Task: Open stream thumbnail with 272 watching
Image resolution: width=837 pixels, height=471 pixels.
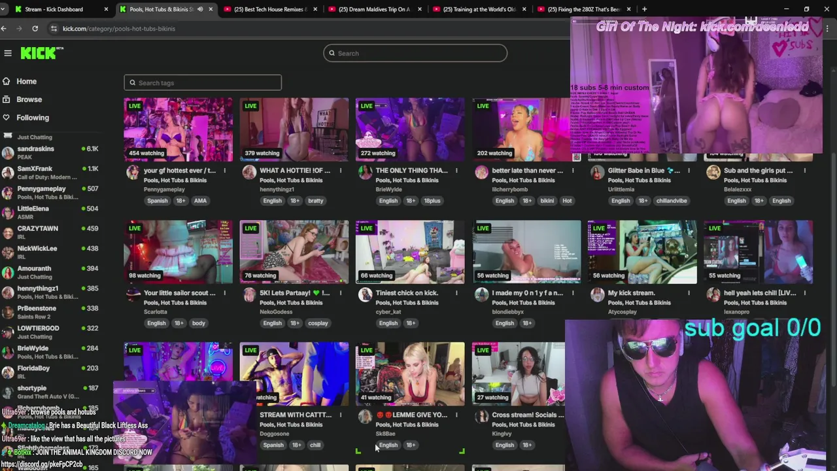Action: [410, 129]
